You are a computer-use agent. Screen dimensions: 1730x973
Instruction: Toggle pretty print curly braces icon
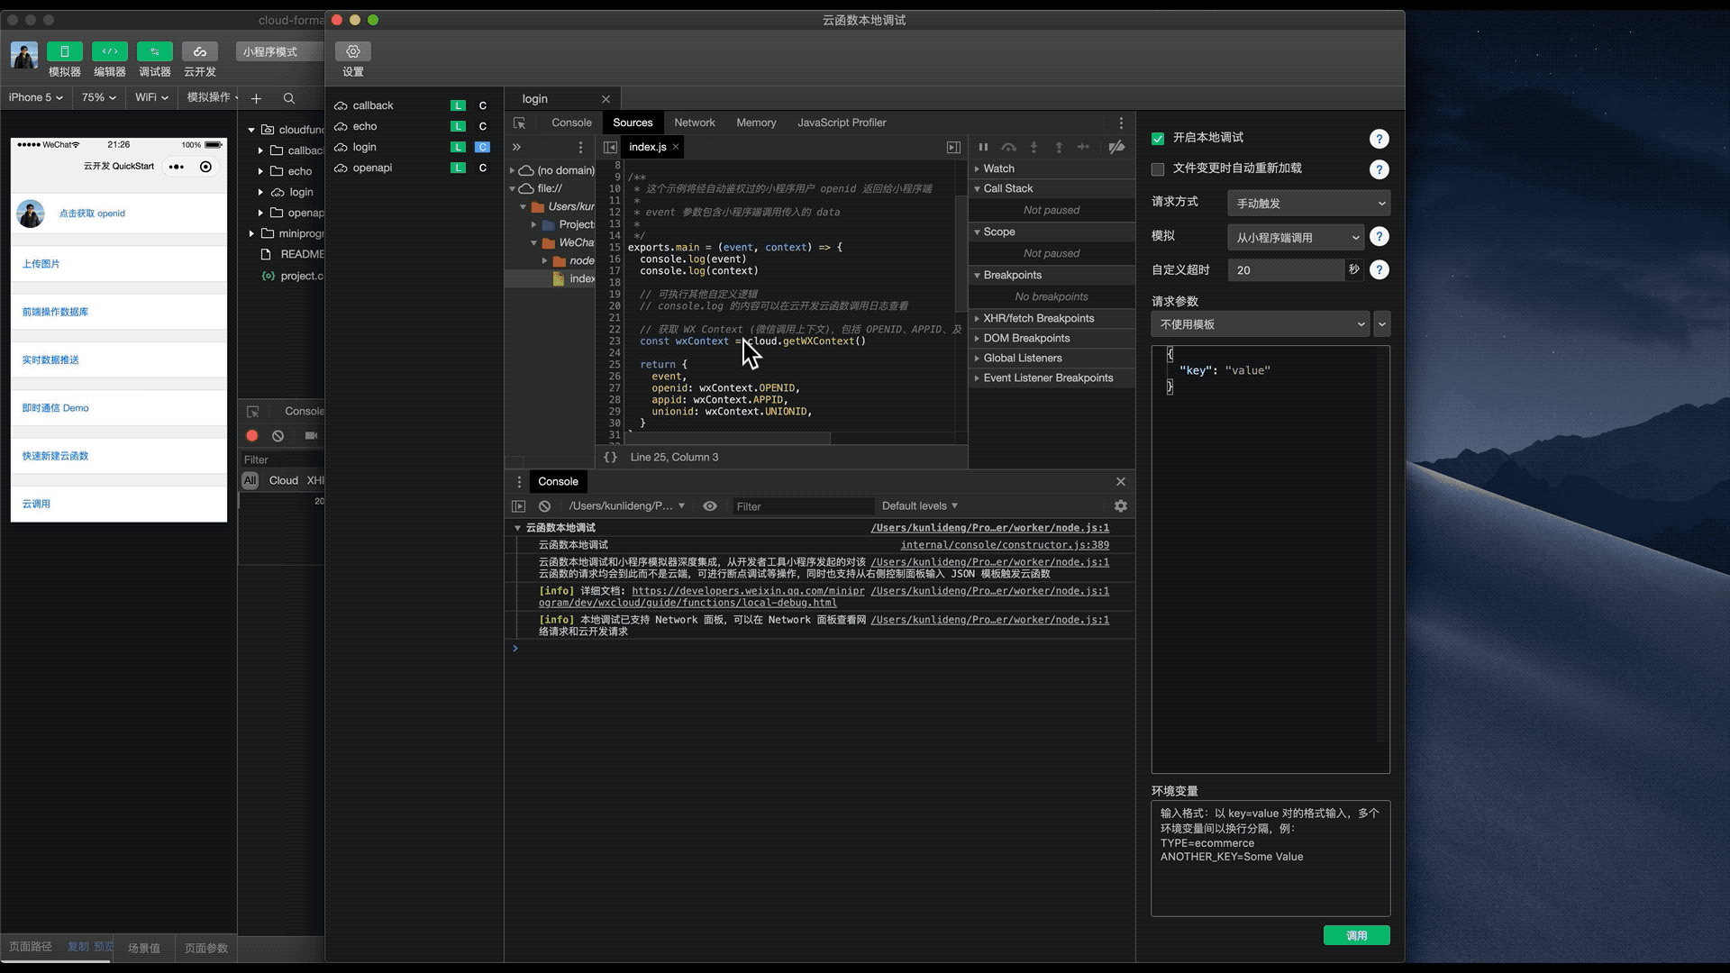(x=610, y=457)
